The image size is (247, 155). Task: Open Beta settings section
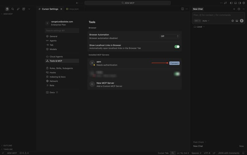tap(62, 85)
